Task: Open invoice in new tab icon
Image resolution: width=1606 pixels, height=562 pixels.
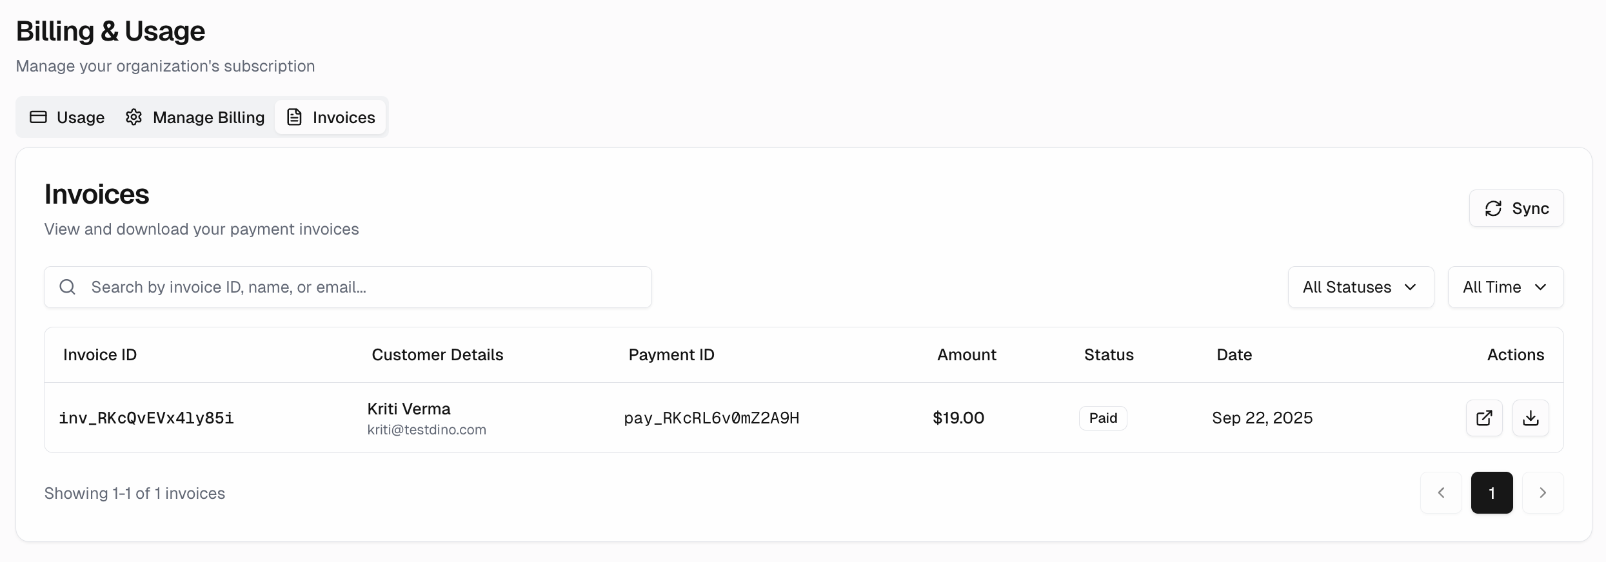Action: 1484,418
